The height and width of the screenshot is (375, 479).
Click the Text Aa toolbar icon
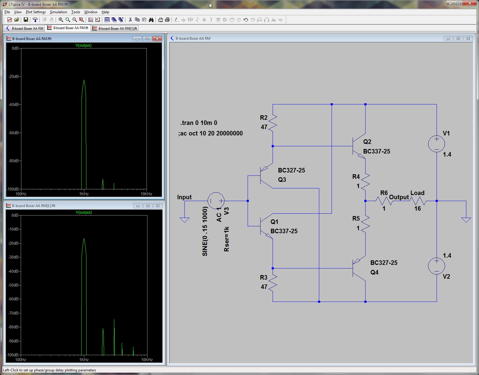(273, 20)
